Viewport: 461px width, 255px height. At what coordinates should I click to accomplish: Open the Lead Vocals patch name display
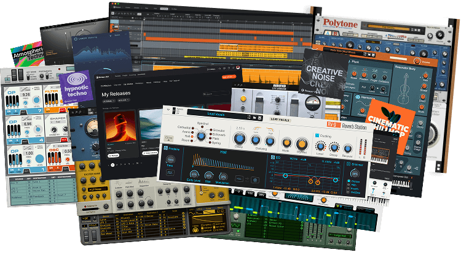[217, 114]
